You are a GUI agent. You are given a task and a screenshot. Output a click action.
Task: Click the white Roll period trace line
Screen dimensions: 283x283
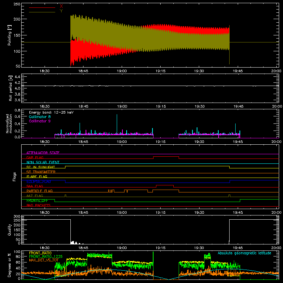(x=150, y=86)
